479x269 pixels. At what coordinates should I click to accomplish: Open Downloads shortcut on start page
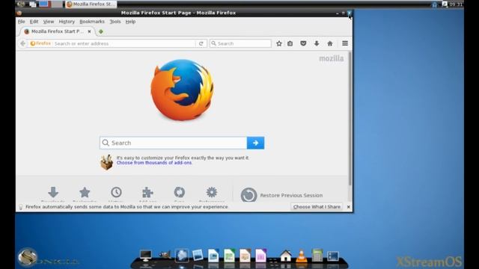tap(53, 194)
